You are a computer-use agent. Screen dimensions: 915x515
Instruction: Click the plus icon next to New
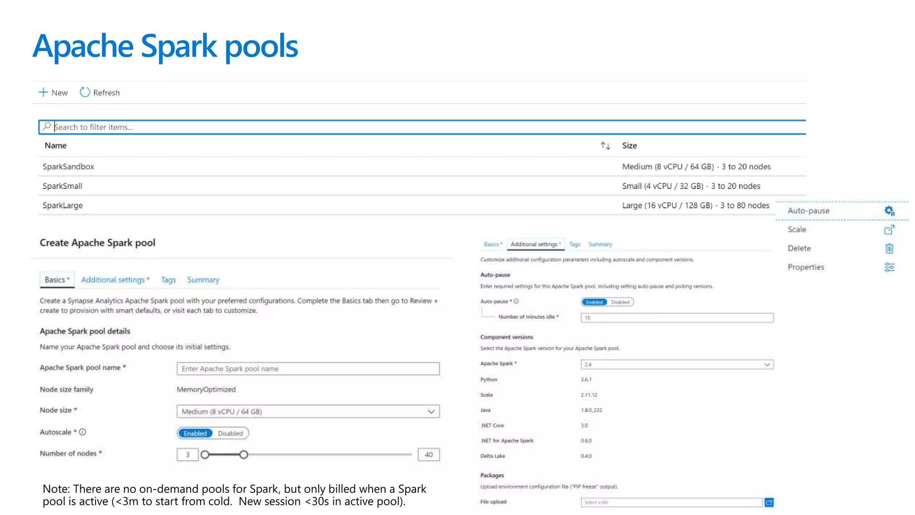pyautogui.click(x=43, y=92)
